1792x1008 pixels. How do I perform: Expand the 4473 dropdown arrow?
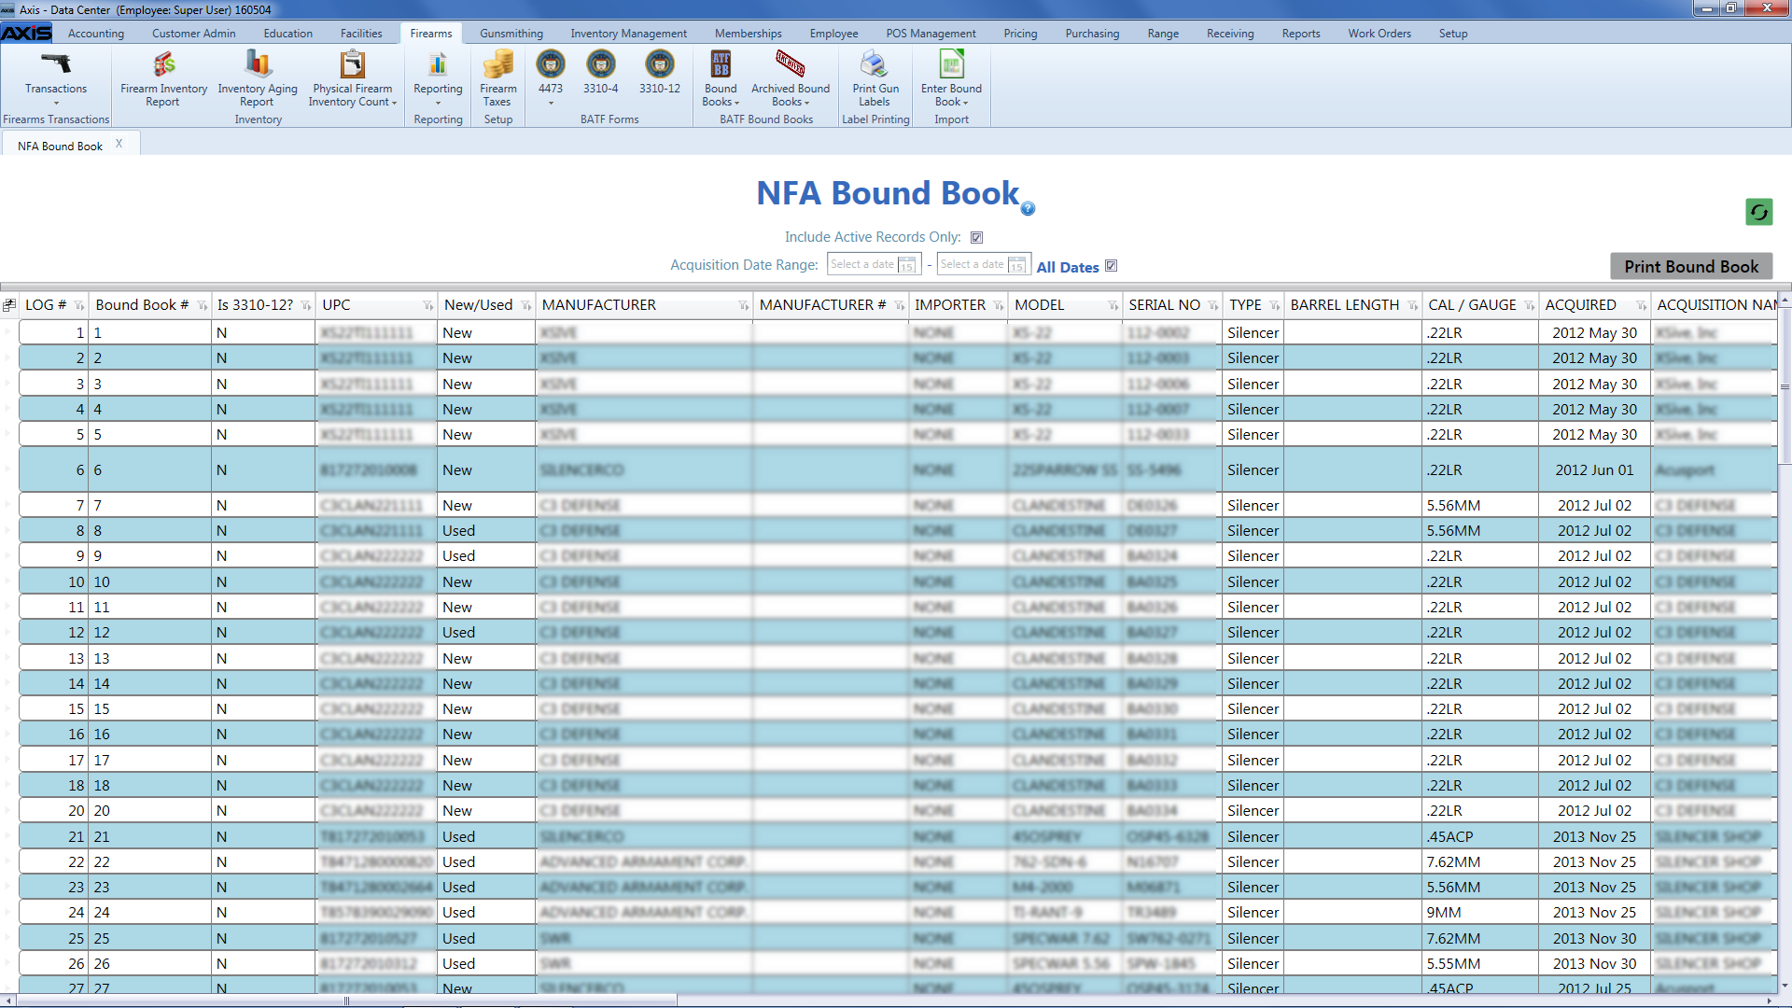[x=551, y=103]
